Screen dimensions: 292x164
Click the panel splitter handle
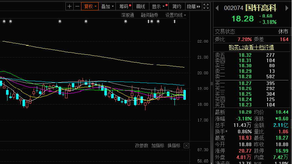tap(212, 84)
